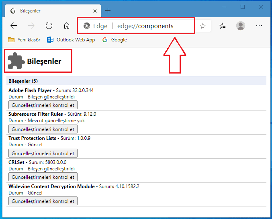Image resolution: width=272 pixels, height=219 pixels.
Task: Open the Settings and more menu
Action: [259, 26]
